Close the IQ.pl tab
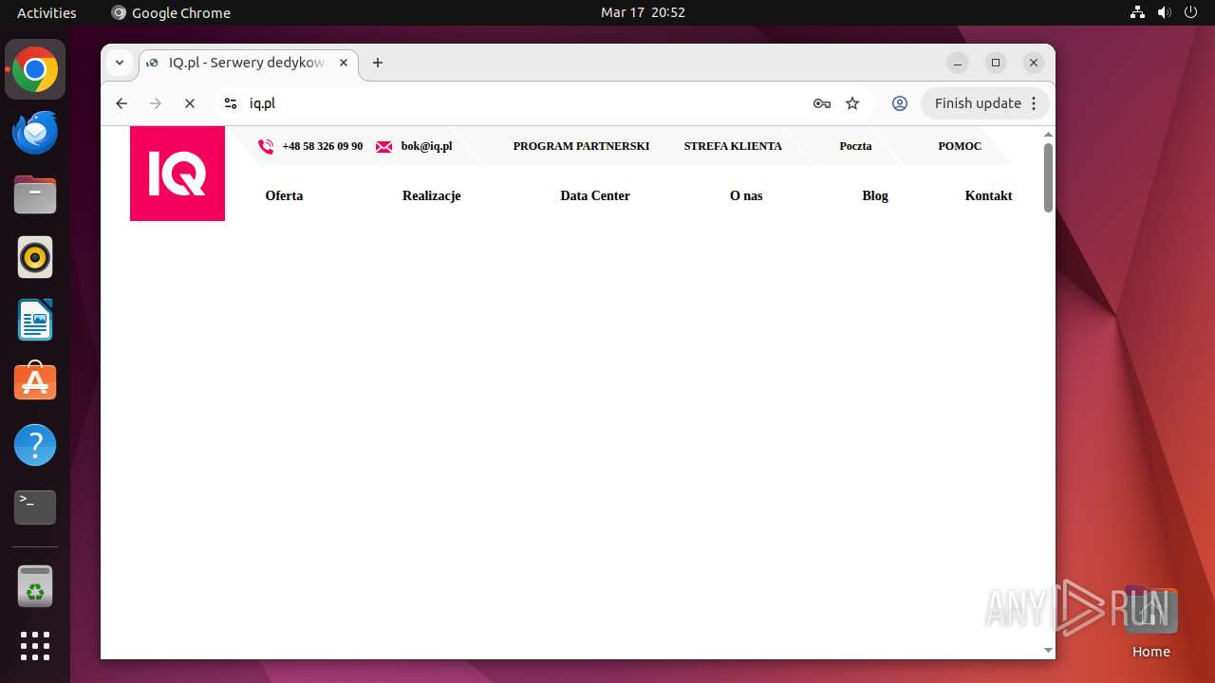The image size is (1215, 683). [344, 63]
